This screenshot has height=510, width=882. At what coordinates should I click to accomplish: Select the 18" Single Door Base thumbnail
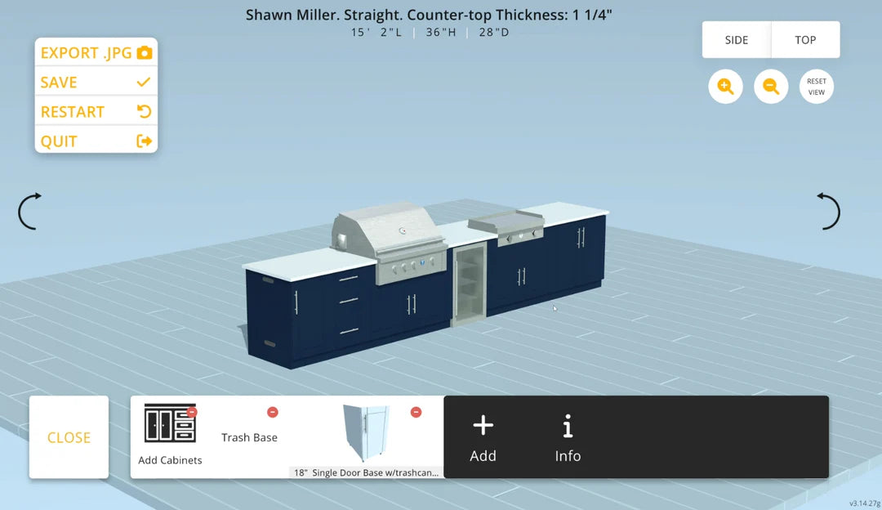(366, 435)
